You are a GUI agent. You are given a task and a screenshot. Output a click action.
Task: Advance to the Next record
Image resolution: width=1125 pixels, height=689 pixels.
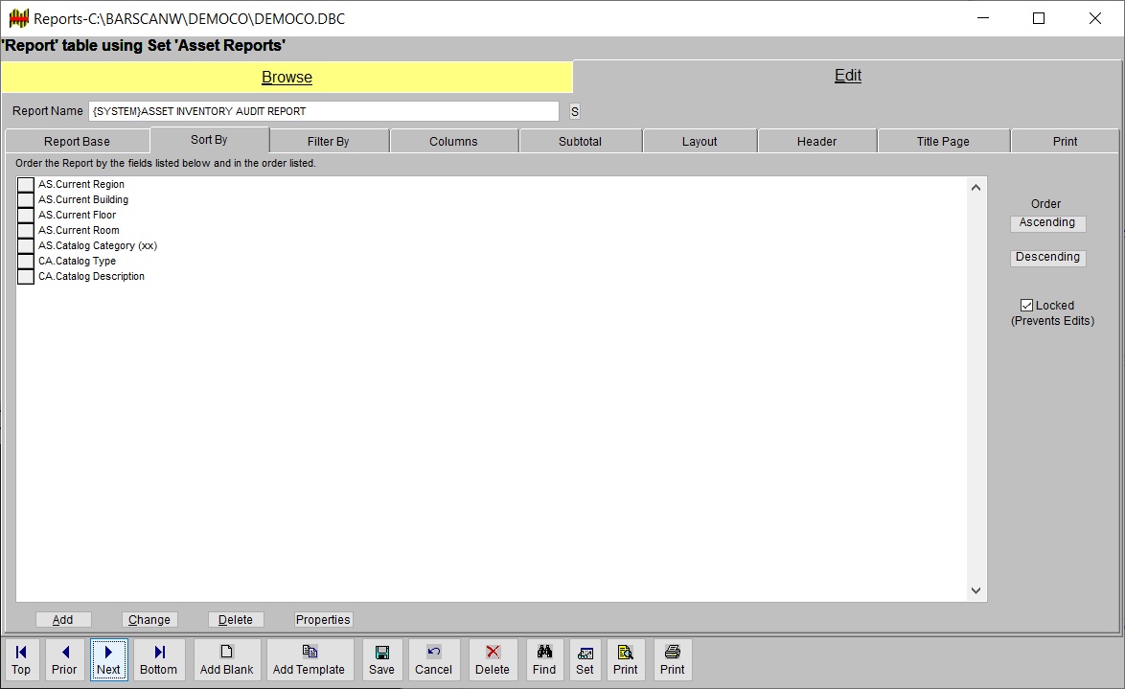coord(108,659)
